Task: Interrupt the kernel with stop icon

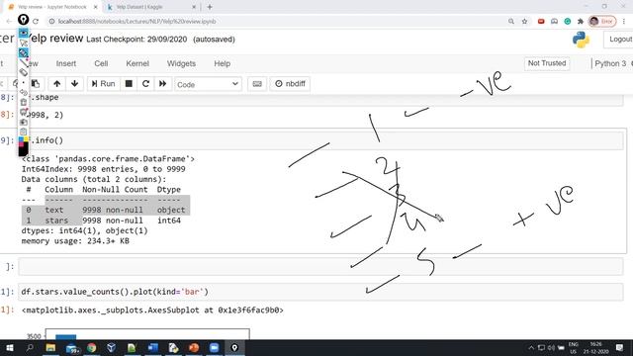Action: pos(129,83)
